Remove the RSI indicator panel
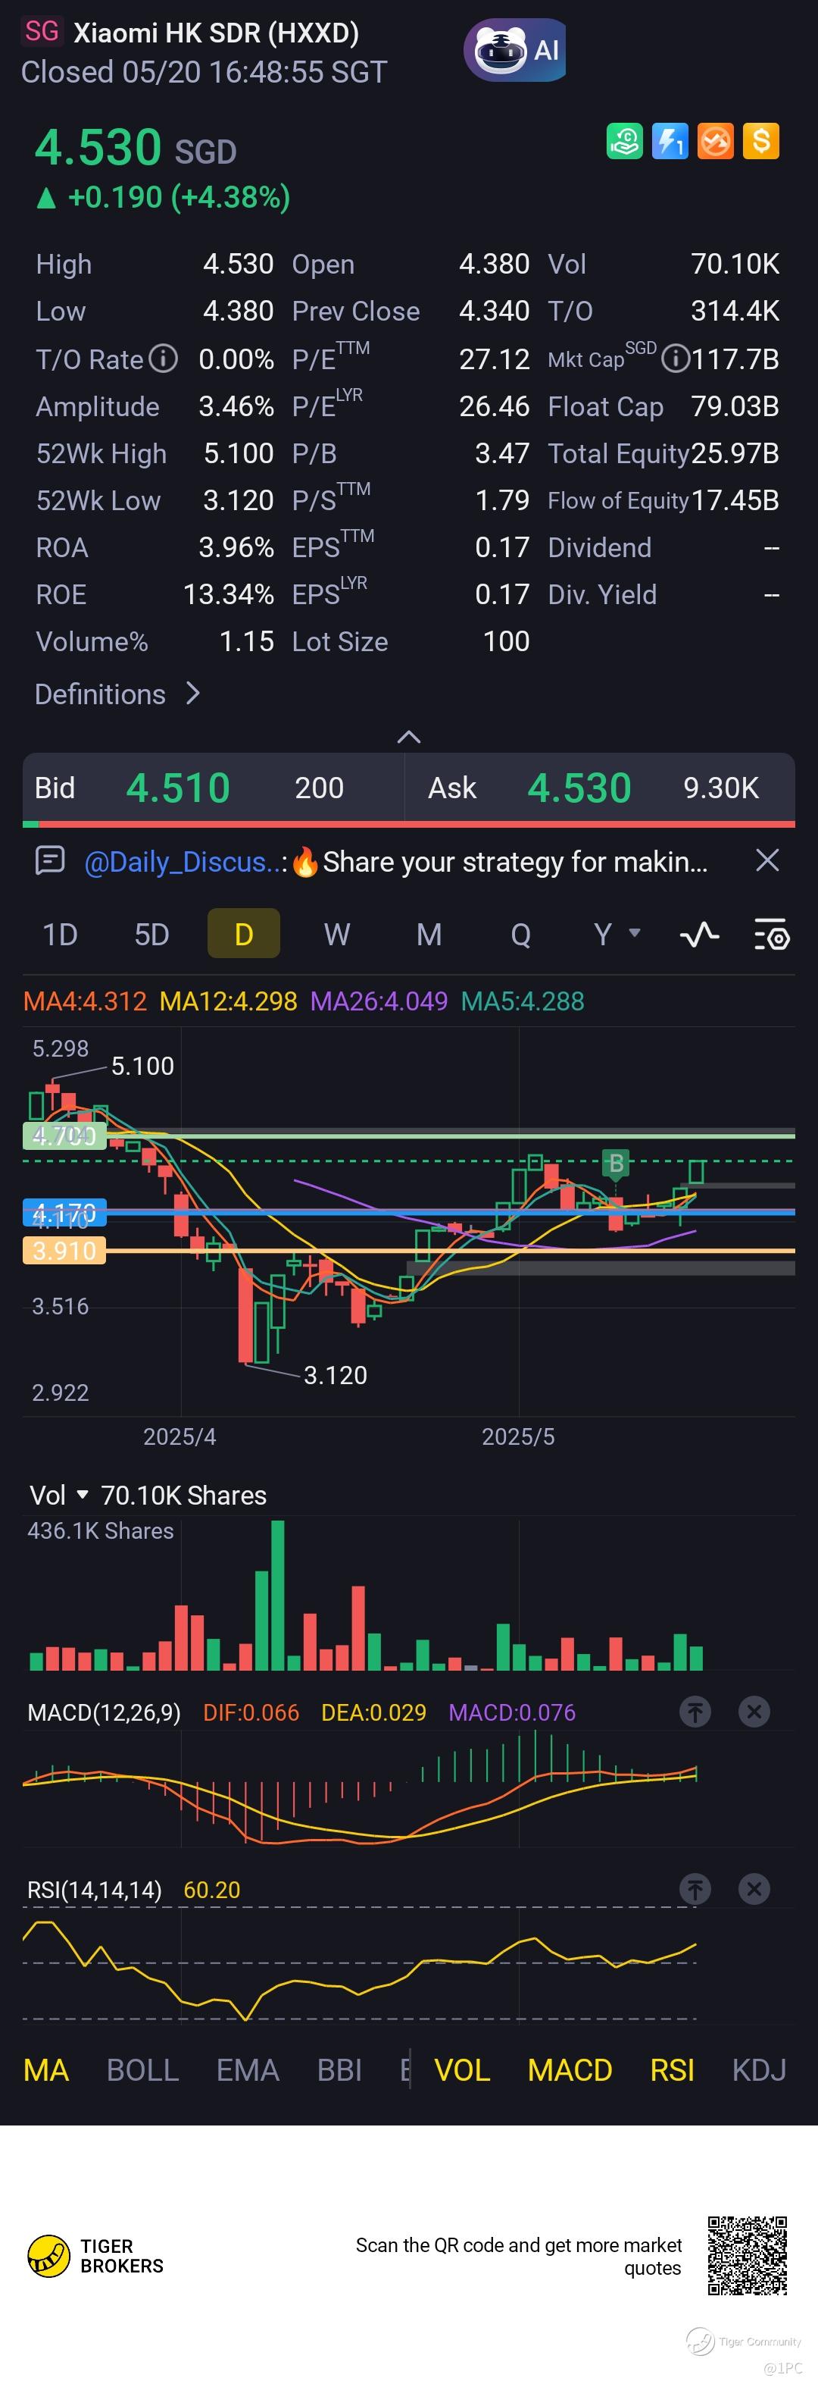This screenshot has width=818, height=2387. click(754, 1888)
